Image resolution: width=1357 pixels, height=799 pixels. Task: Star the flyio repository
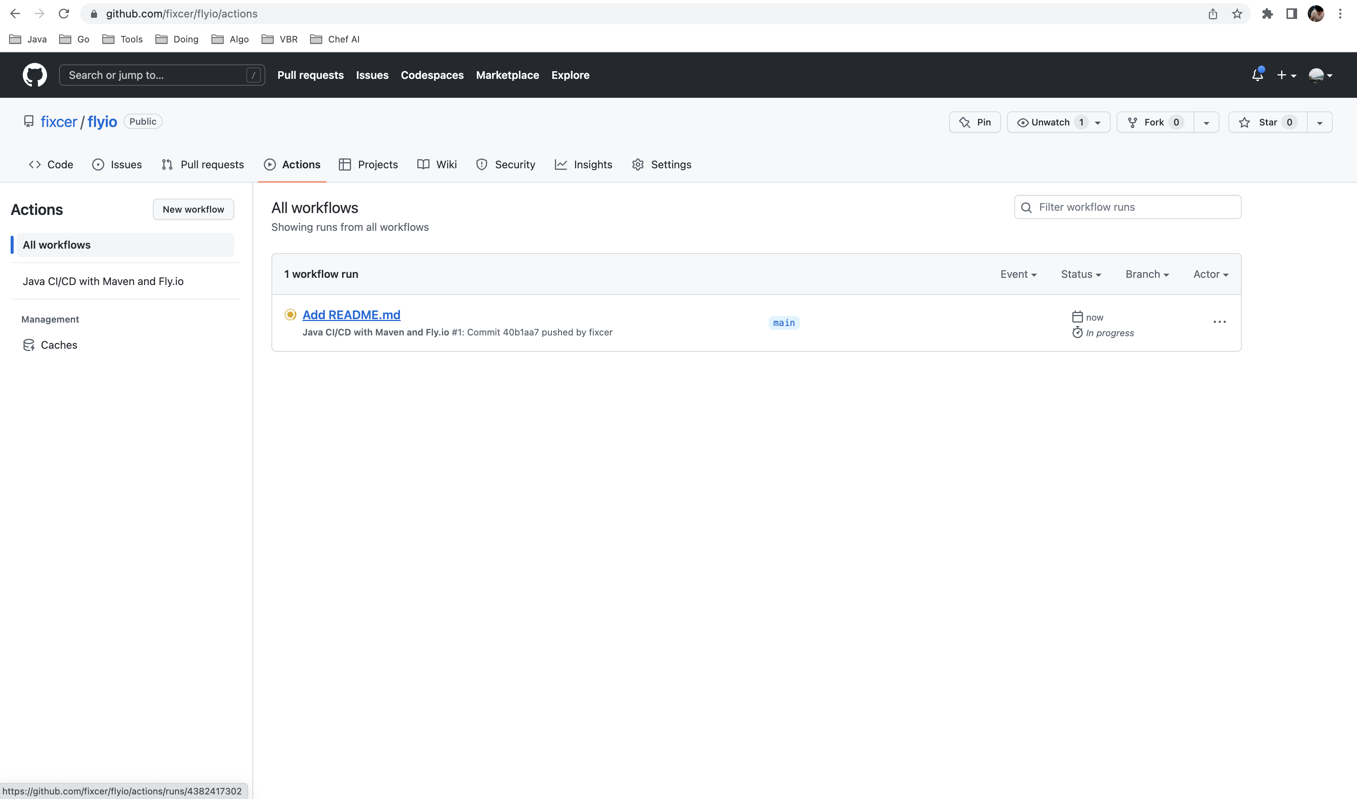[x=1267, y=122]
